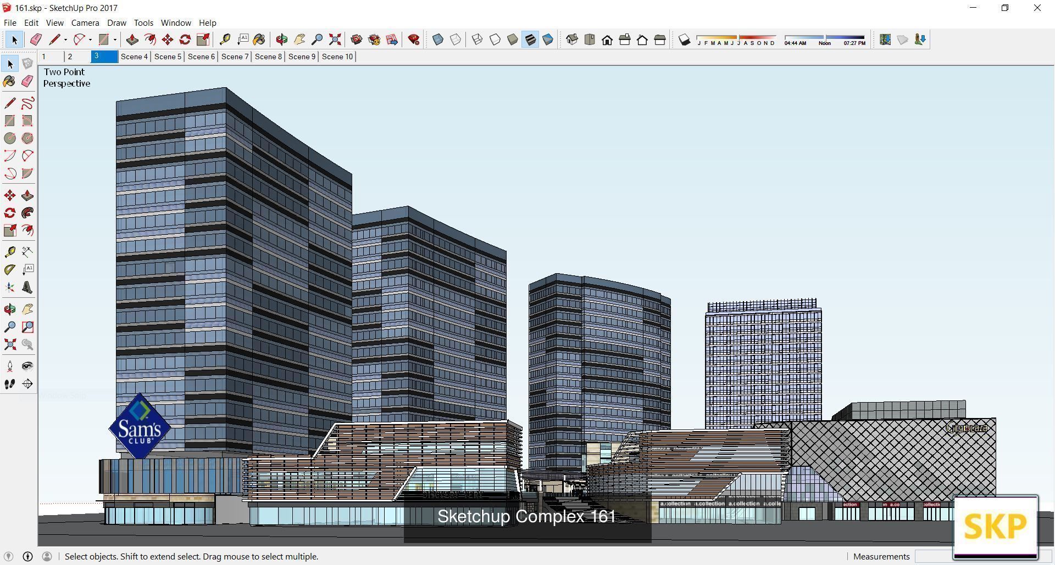
Task: Switch to Scene 10 tab
Action: 337,56
